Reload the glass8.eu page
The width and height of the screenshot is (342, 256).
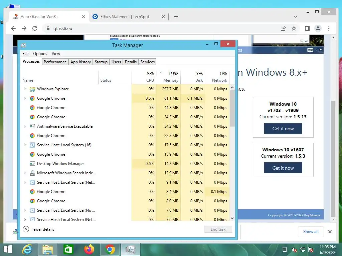tap(35, 28)
